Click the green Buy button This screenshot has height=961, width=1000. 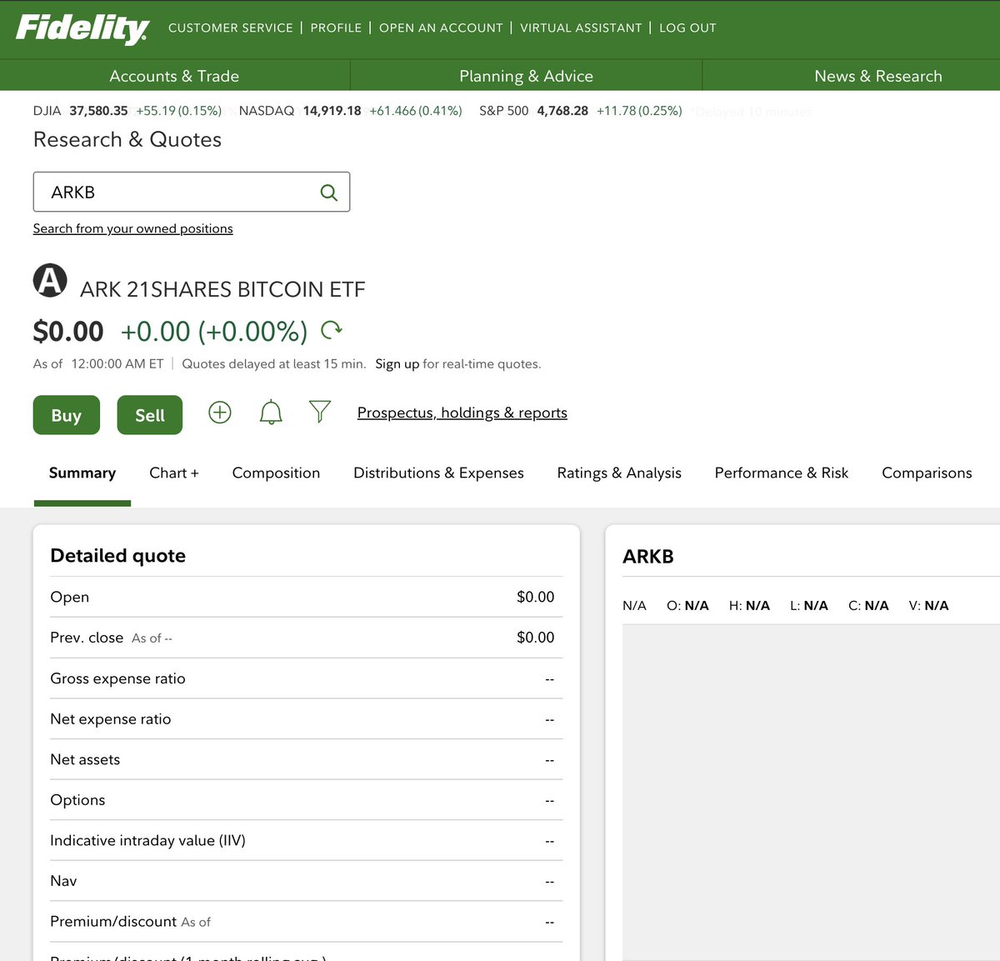(67, 415)
